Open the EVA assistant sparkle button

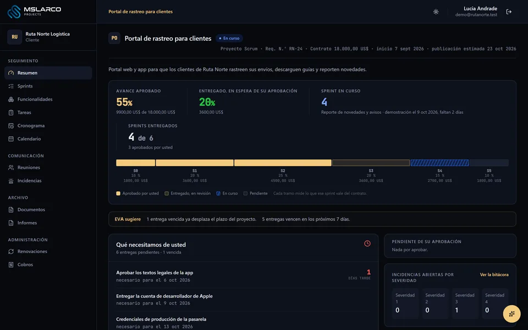(512, 314)
